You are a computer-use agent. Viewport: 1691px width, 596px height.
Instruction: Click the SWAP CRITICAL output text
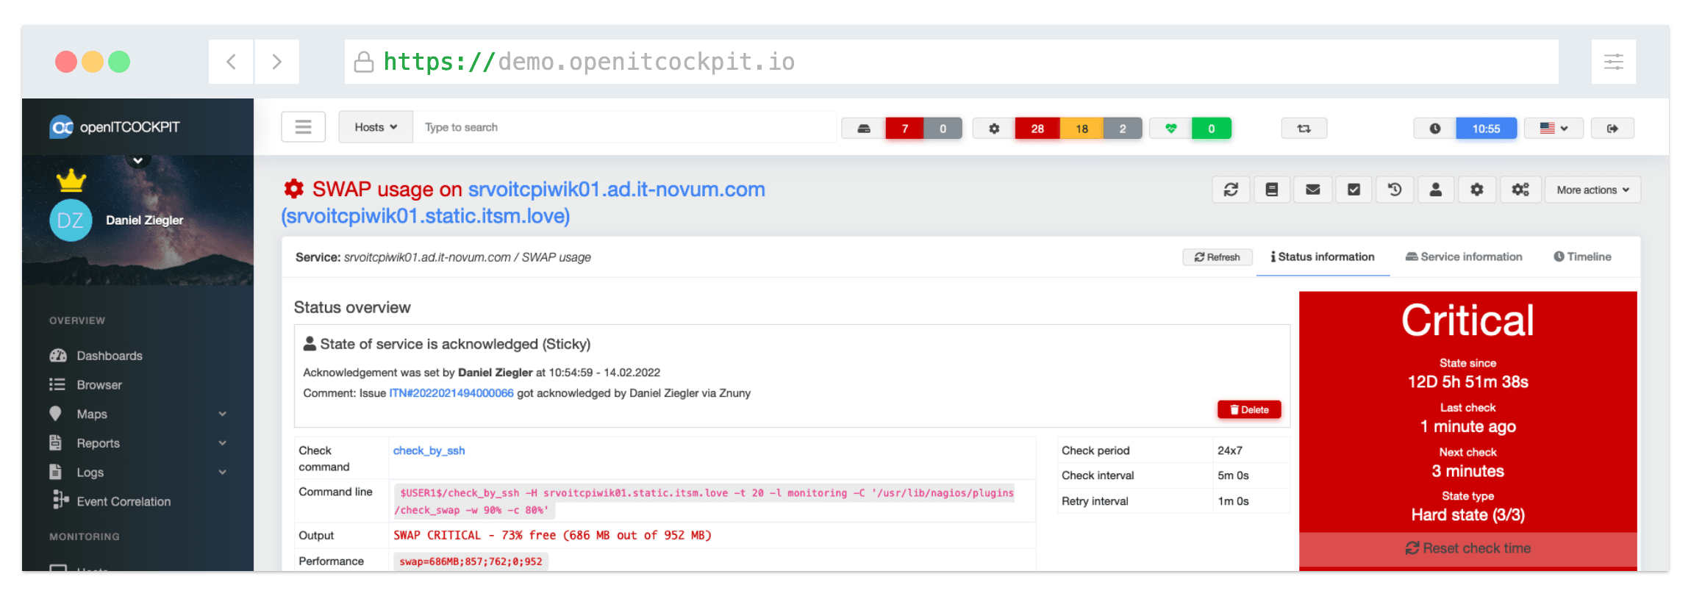(552, 536)
